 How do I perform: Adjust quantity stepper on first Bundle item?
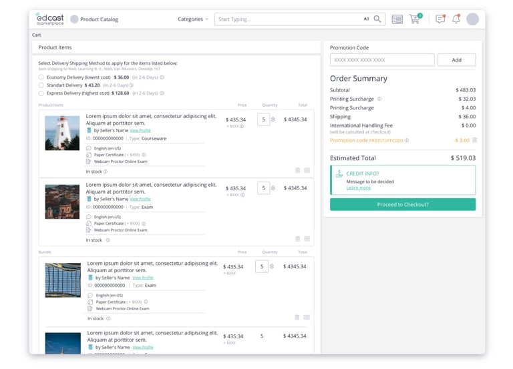272,267
